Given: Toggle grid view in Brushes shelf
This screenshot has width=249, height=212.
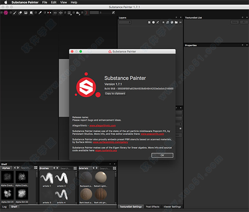Looking at the screenshot, I should (x=75, y=168).
